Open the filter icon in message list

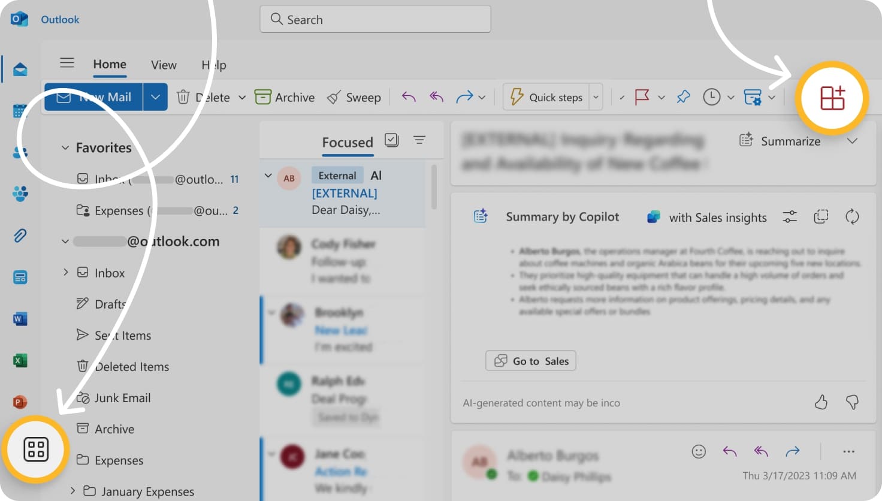pos(419,140)
